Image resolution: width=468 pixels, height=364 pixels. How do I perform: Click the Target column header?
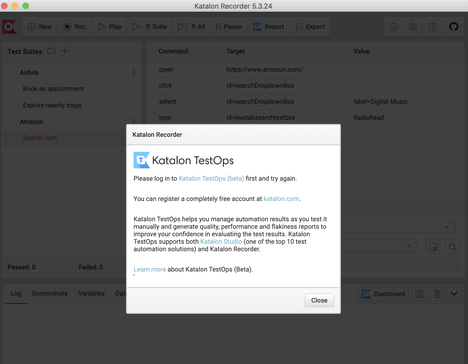pos(236,51)
